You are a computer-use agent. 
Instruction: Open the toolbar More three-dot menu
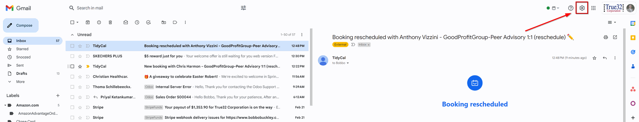click(185, 22)
